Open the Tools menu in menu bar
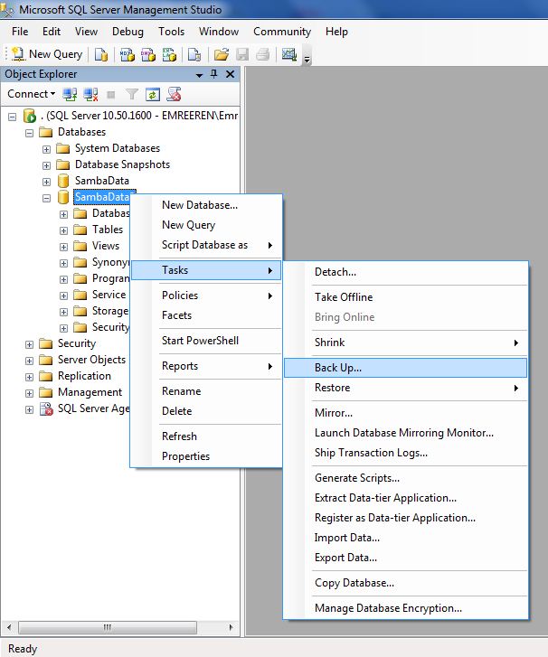 coord(171,32)
